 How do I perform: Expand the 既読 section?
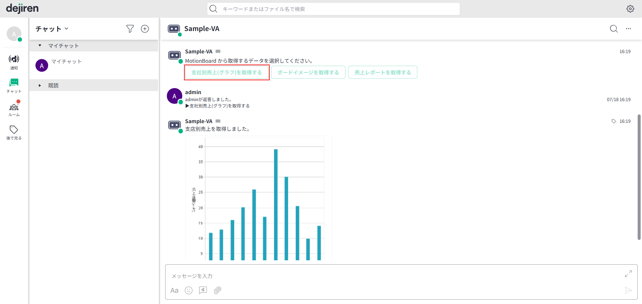pyautogui.click(x=40, y=85)
